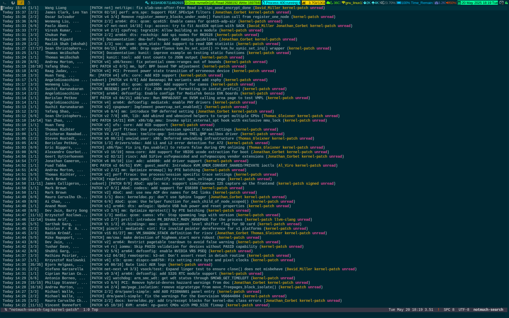
Task: Click the network download 2K indicator
Action: point(367,3)
